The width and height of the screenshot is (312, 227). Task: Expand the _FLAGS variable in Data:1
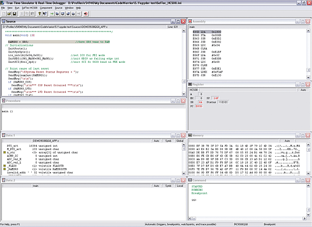5,166
